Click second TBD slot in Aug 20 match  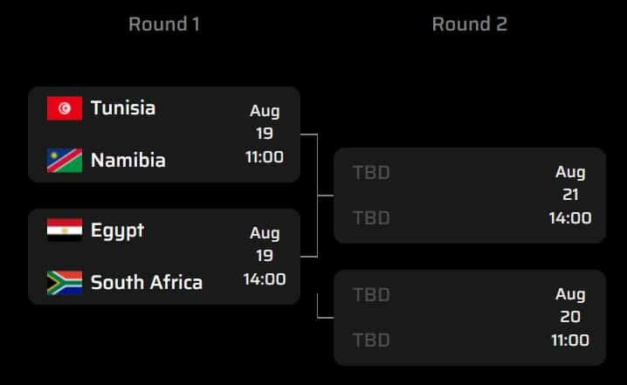click(x=371, y=340)
